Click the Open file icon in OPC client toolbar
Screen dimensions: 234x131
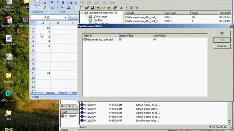[87, 8]
